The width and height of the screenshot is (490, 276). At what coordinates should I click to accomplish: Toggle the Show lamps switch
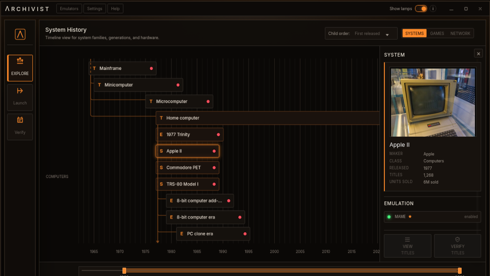click(421, 9)
